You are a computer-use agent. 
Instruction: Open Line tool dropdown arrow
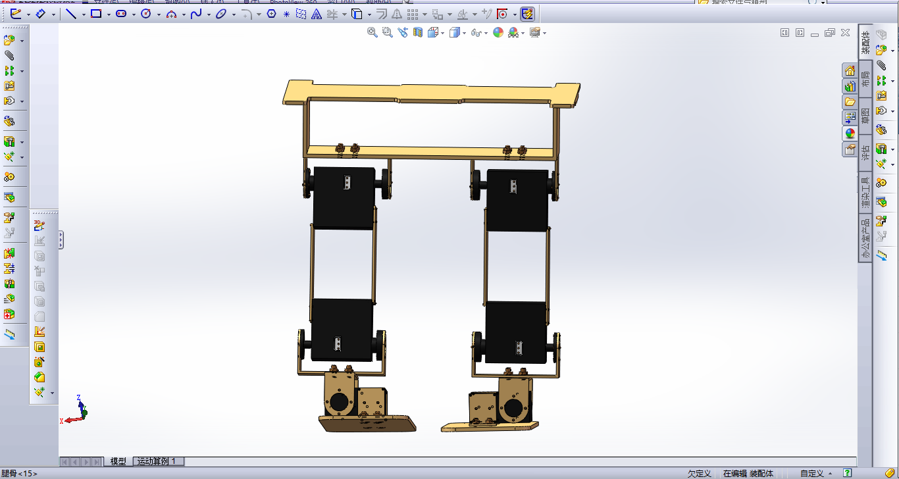tap(84, 14)
